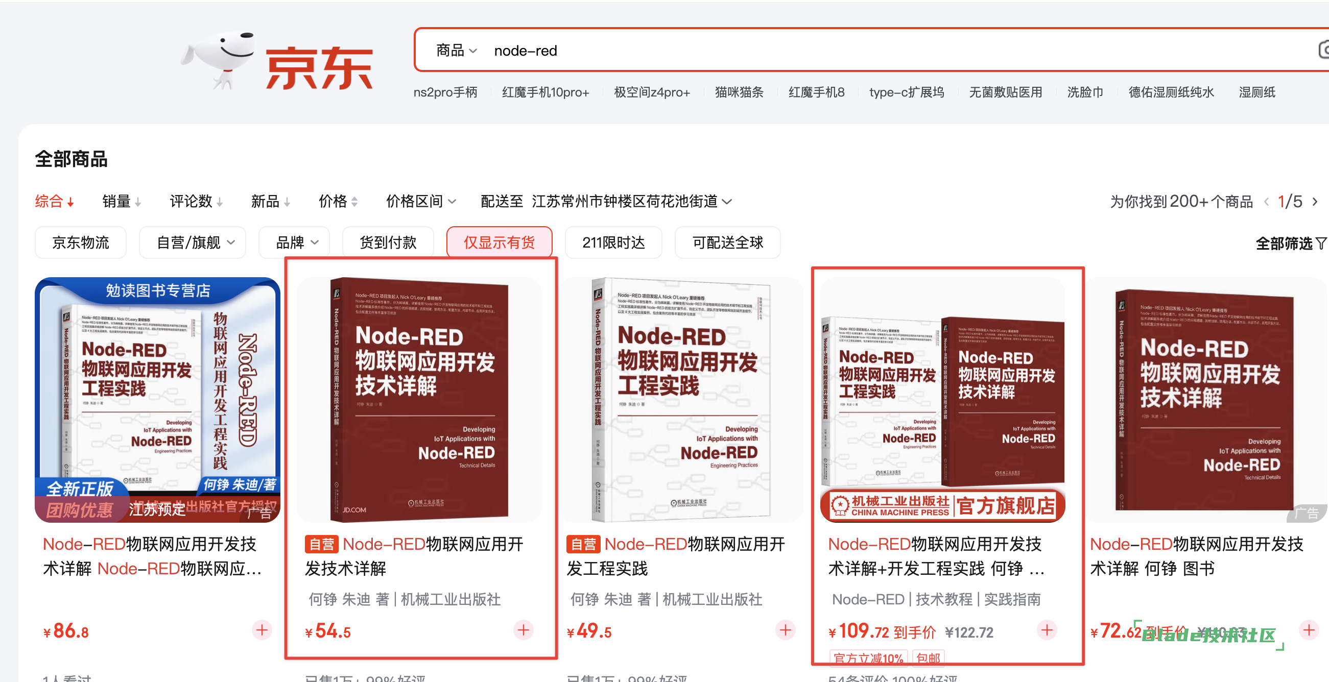Image resolution: width=1329 pixels, height=682 pixels.
Task: Open 官方旗舰店 two-book bundle thumbnail
Action: tap(942, 400)
